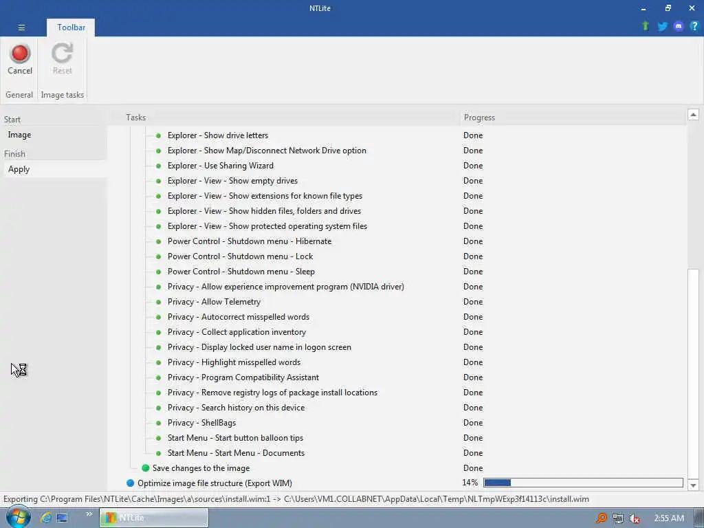Open the Twitter link icon
The height and width of the screenshot is (528, 704).
pyautogui.click(x=662, y=26)
